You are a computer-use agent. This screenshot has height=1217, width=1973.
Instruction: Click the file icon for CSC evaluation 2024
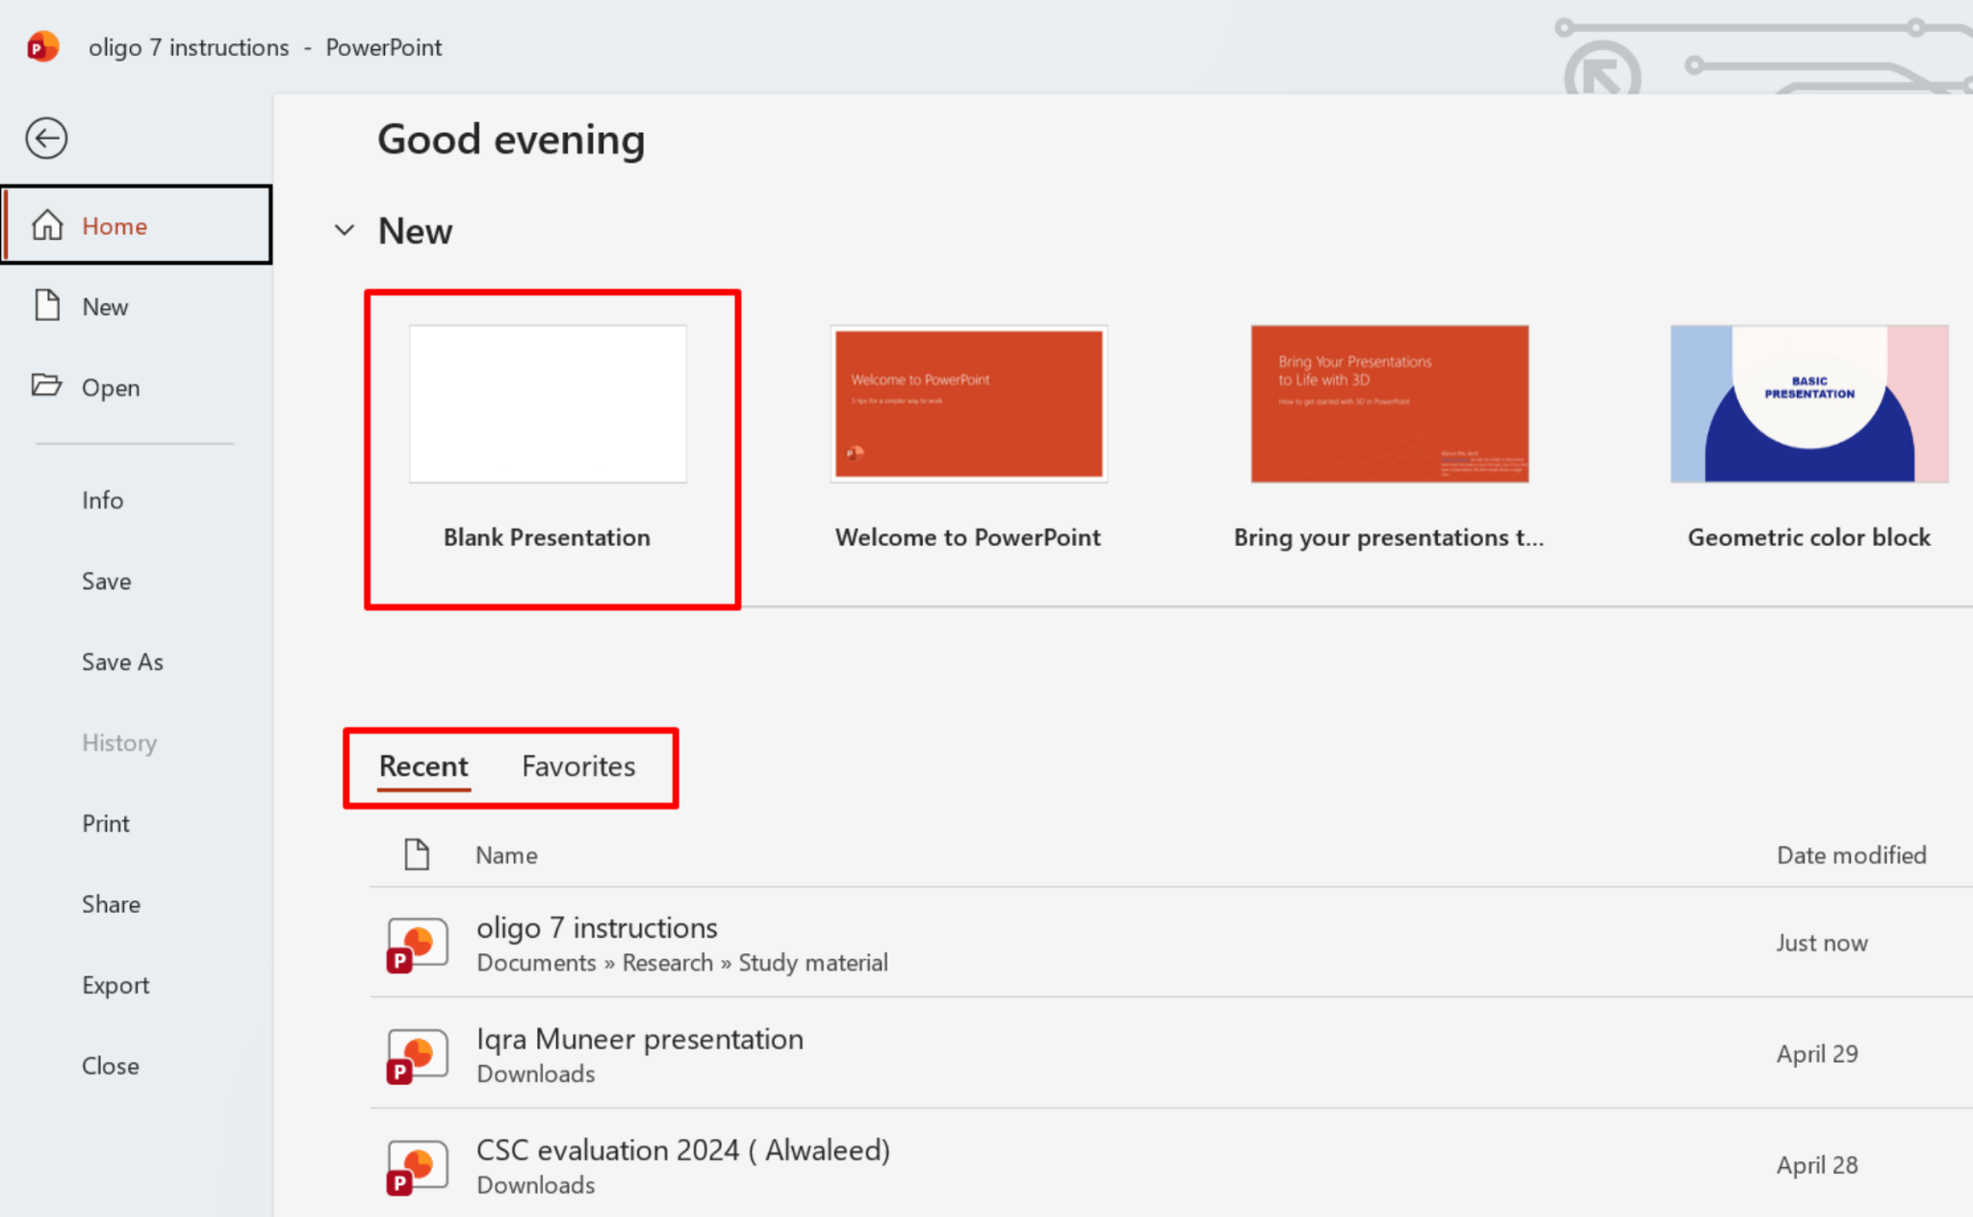point(417,1167)
